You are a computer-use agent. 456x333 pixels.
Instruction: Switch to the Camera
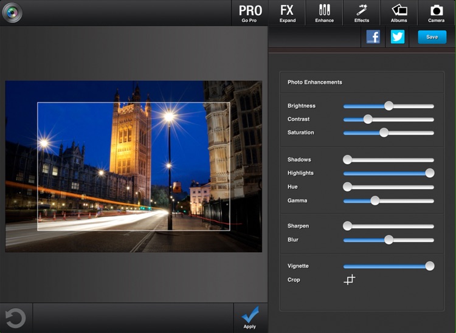point(436,13)
